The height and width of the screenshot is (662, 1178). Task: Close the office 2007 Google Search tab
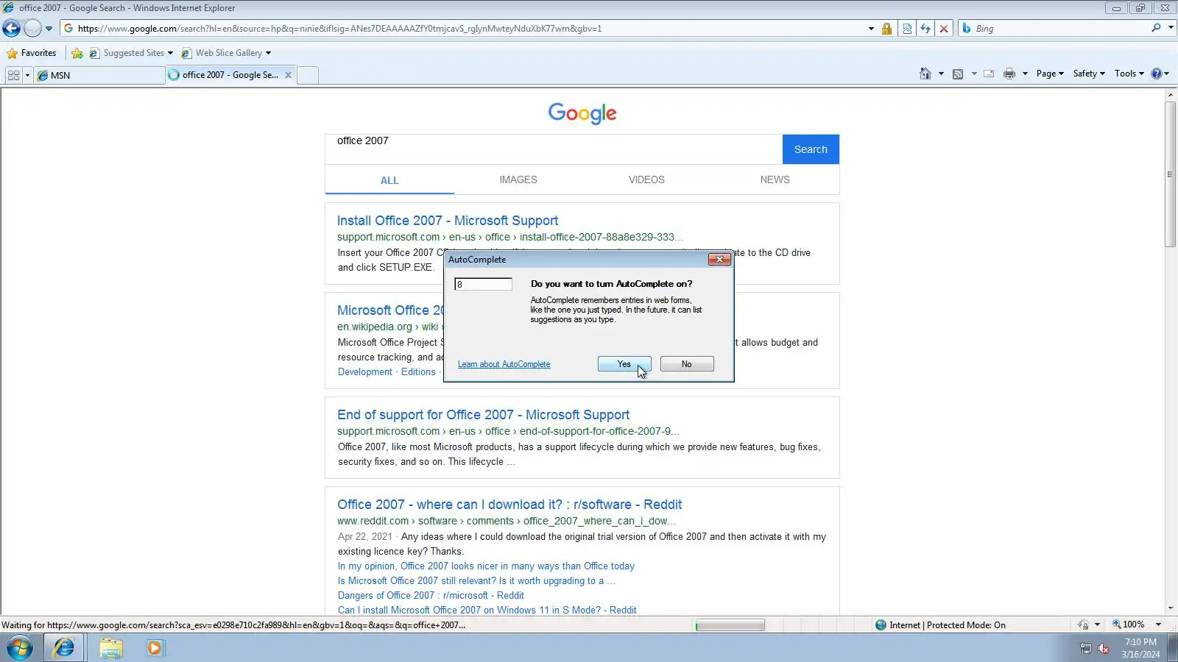(x=288, y=75)
